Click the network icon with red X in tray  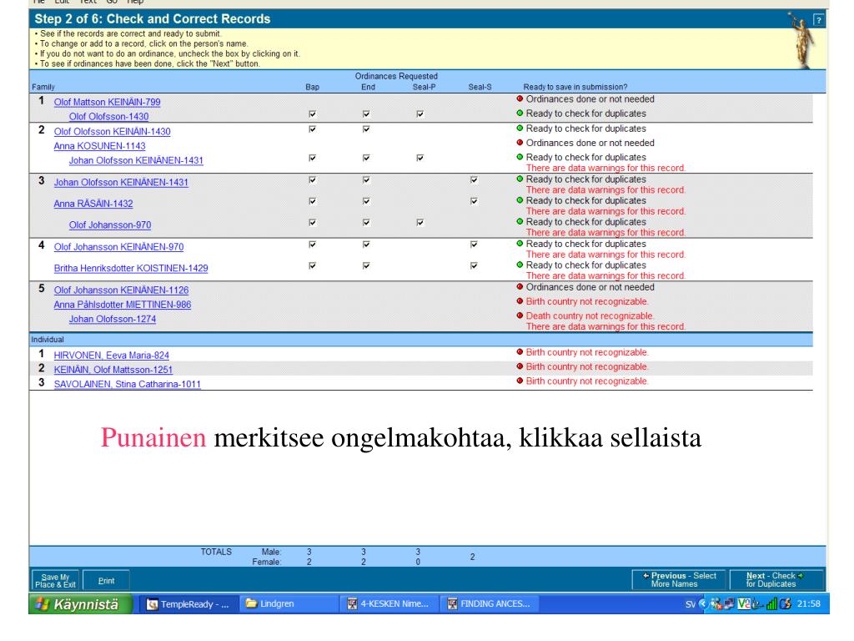716,604
